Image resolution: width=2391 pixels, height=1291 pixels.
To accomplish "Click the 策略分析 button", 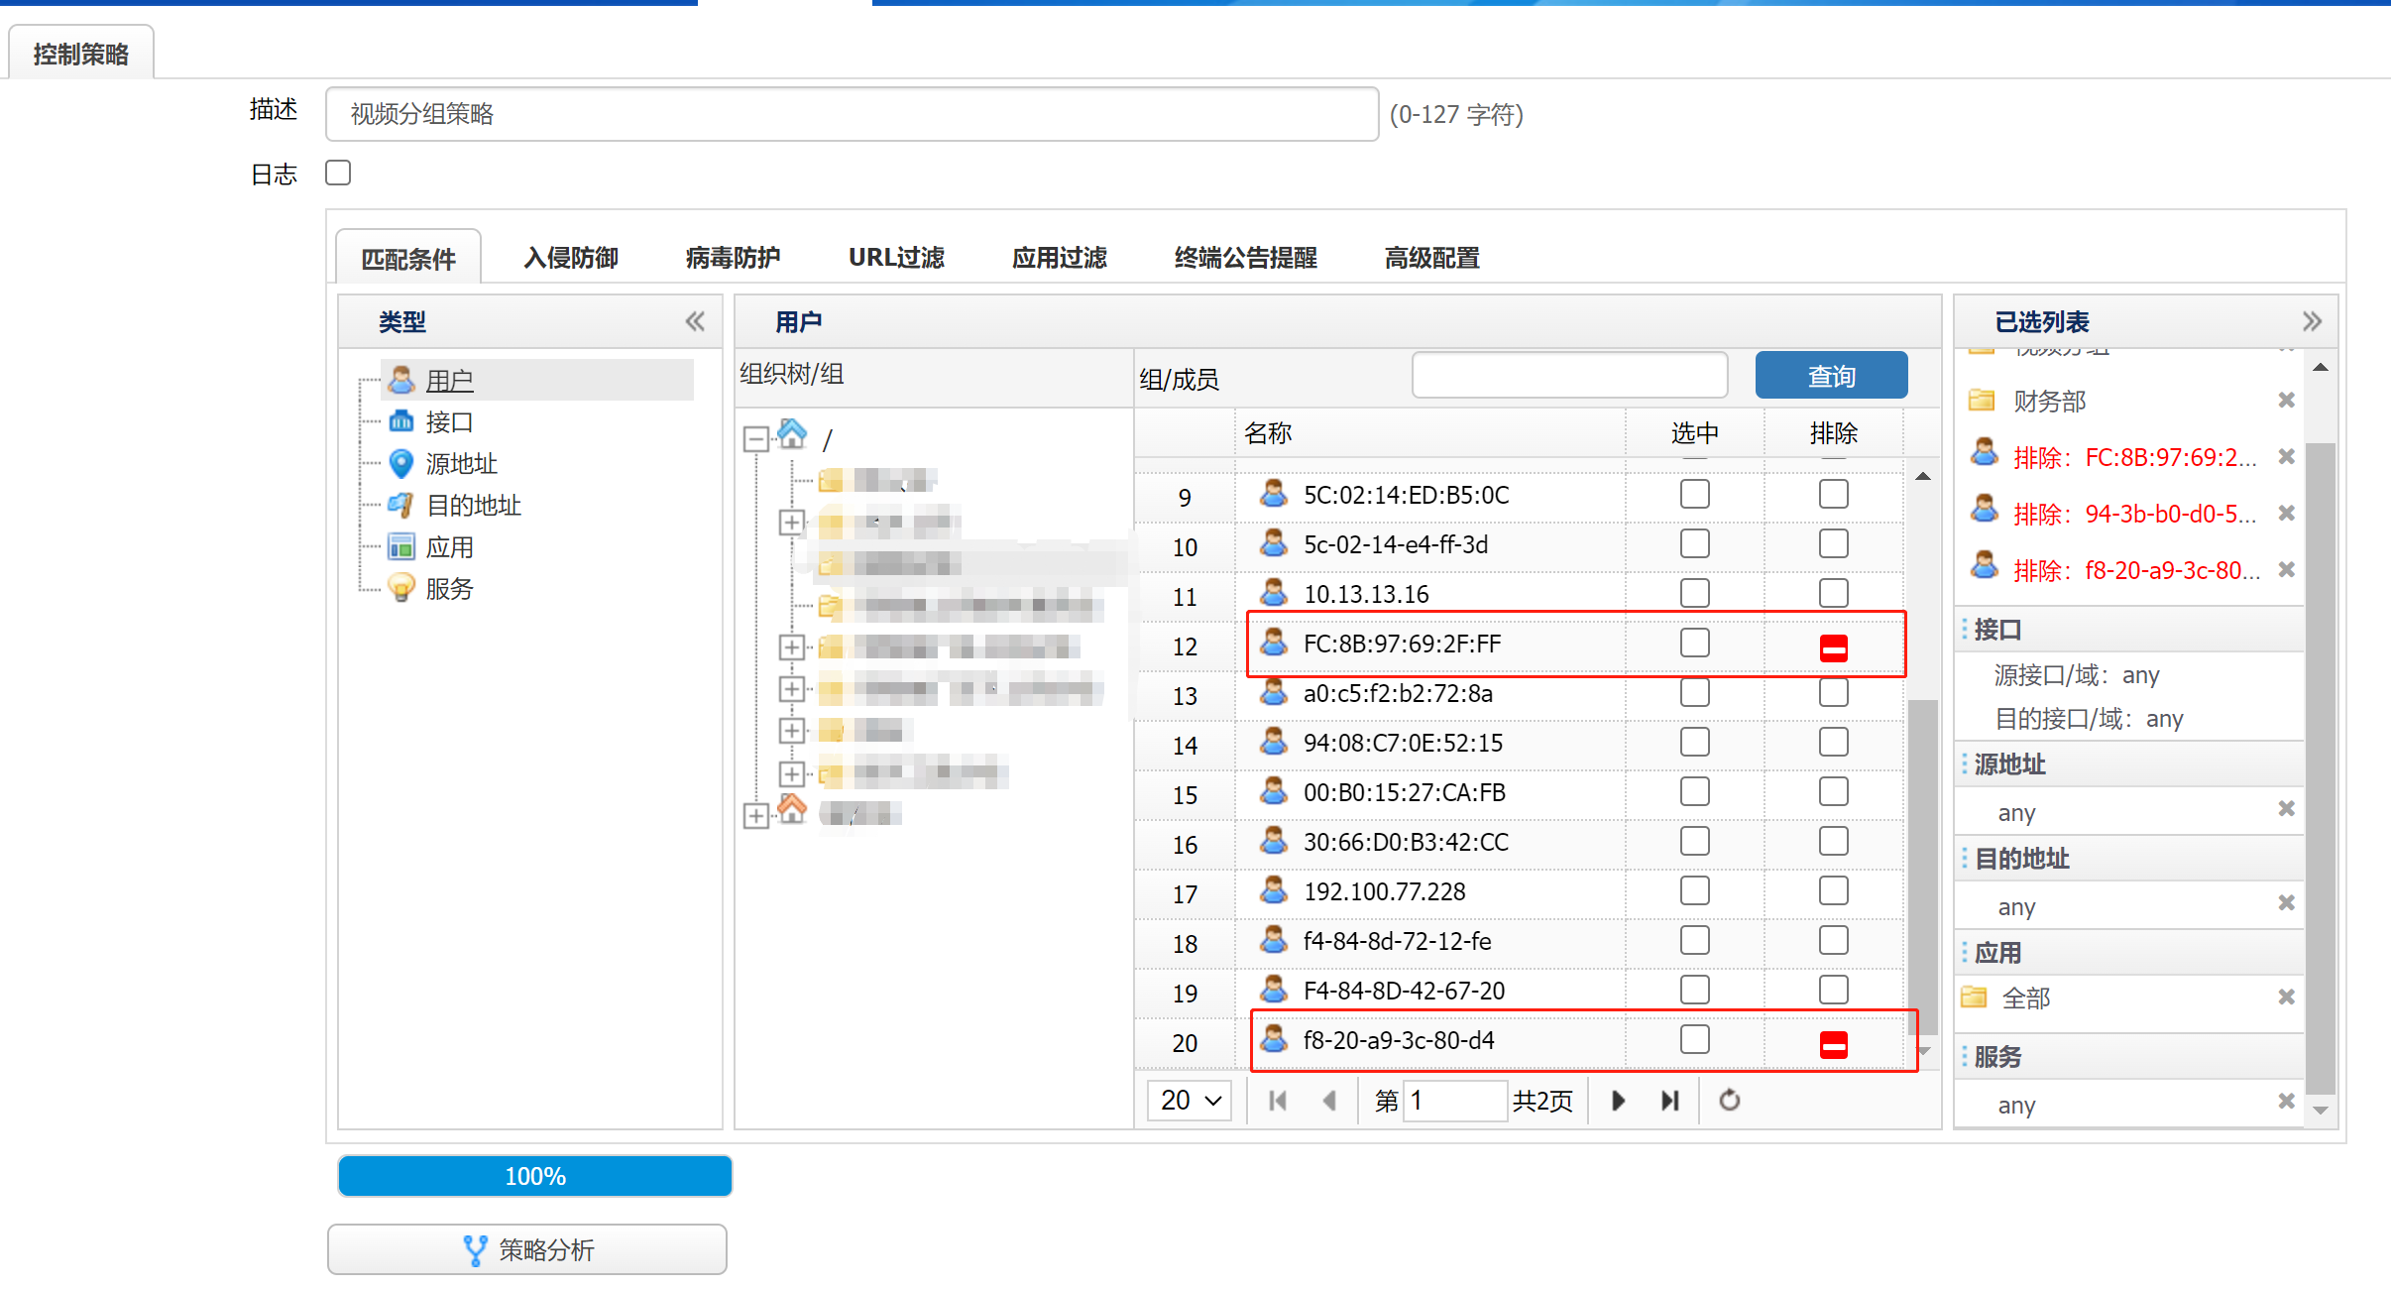I will 527,1249.
